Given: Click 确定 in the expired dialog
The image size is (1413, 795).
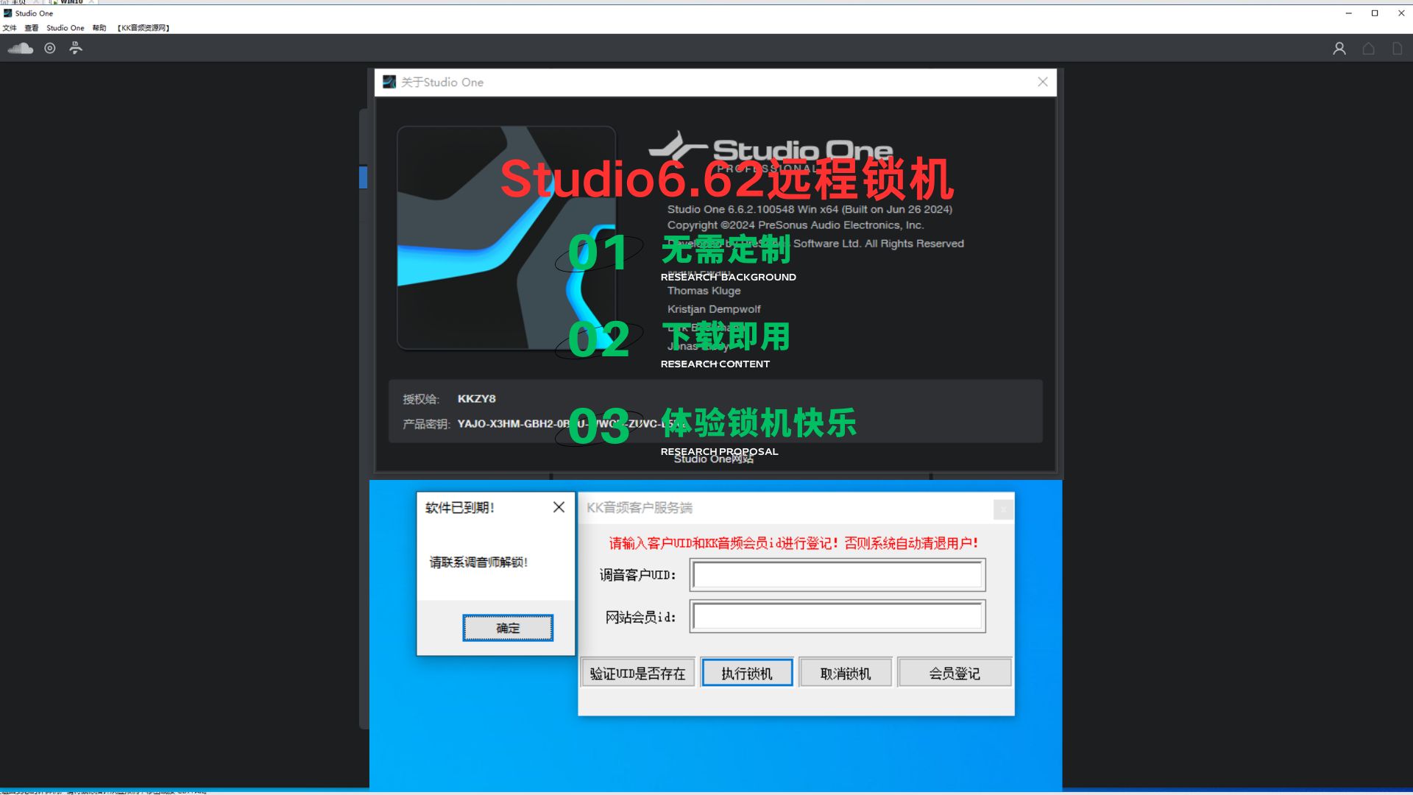Looking at the screenshot, I should 508,628.
